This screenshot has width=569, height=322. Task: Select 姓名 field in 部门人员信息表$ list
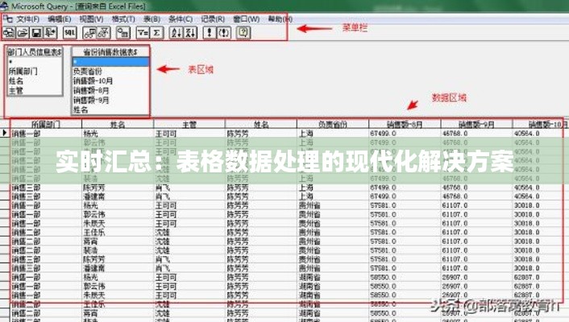click(x=16, y=80)
